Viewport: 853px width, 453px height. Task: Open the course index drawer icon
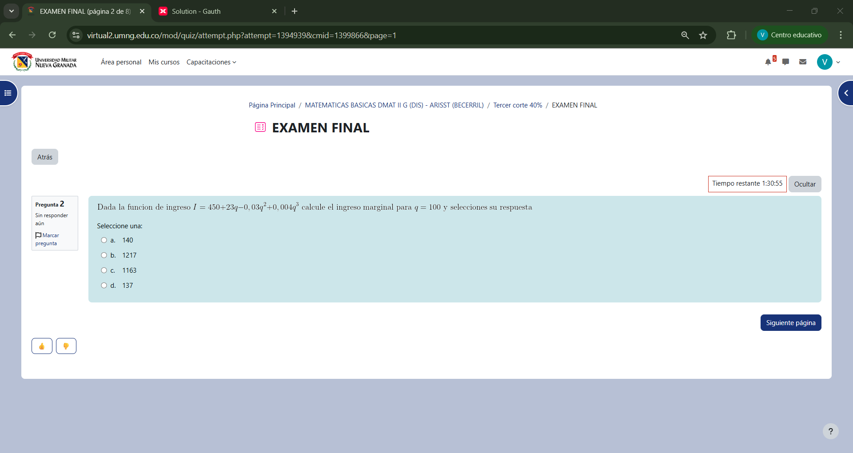[8, 93]
